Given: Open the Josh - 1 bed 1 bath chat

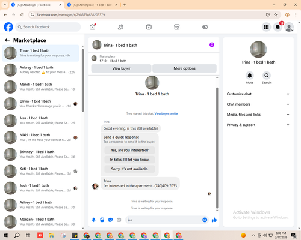Looking at the screenshot, I should coord(40,188).
